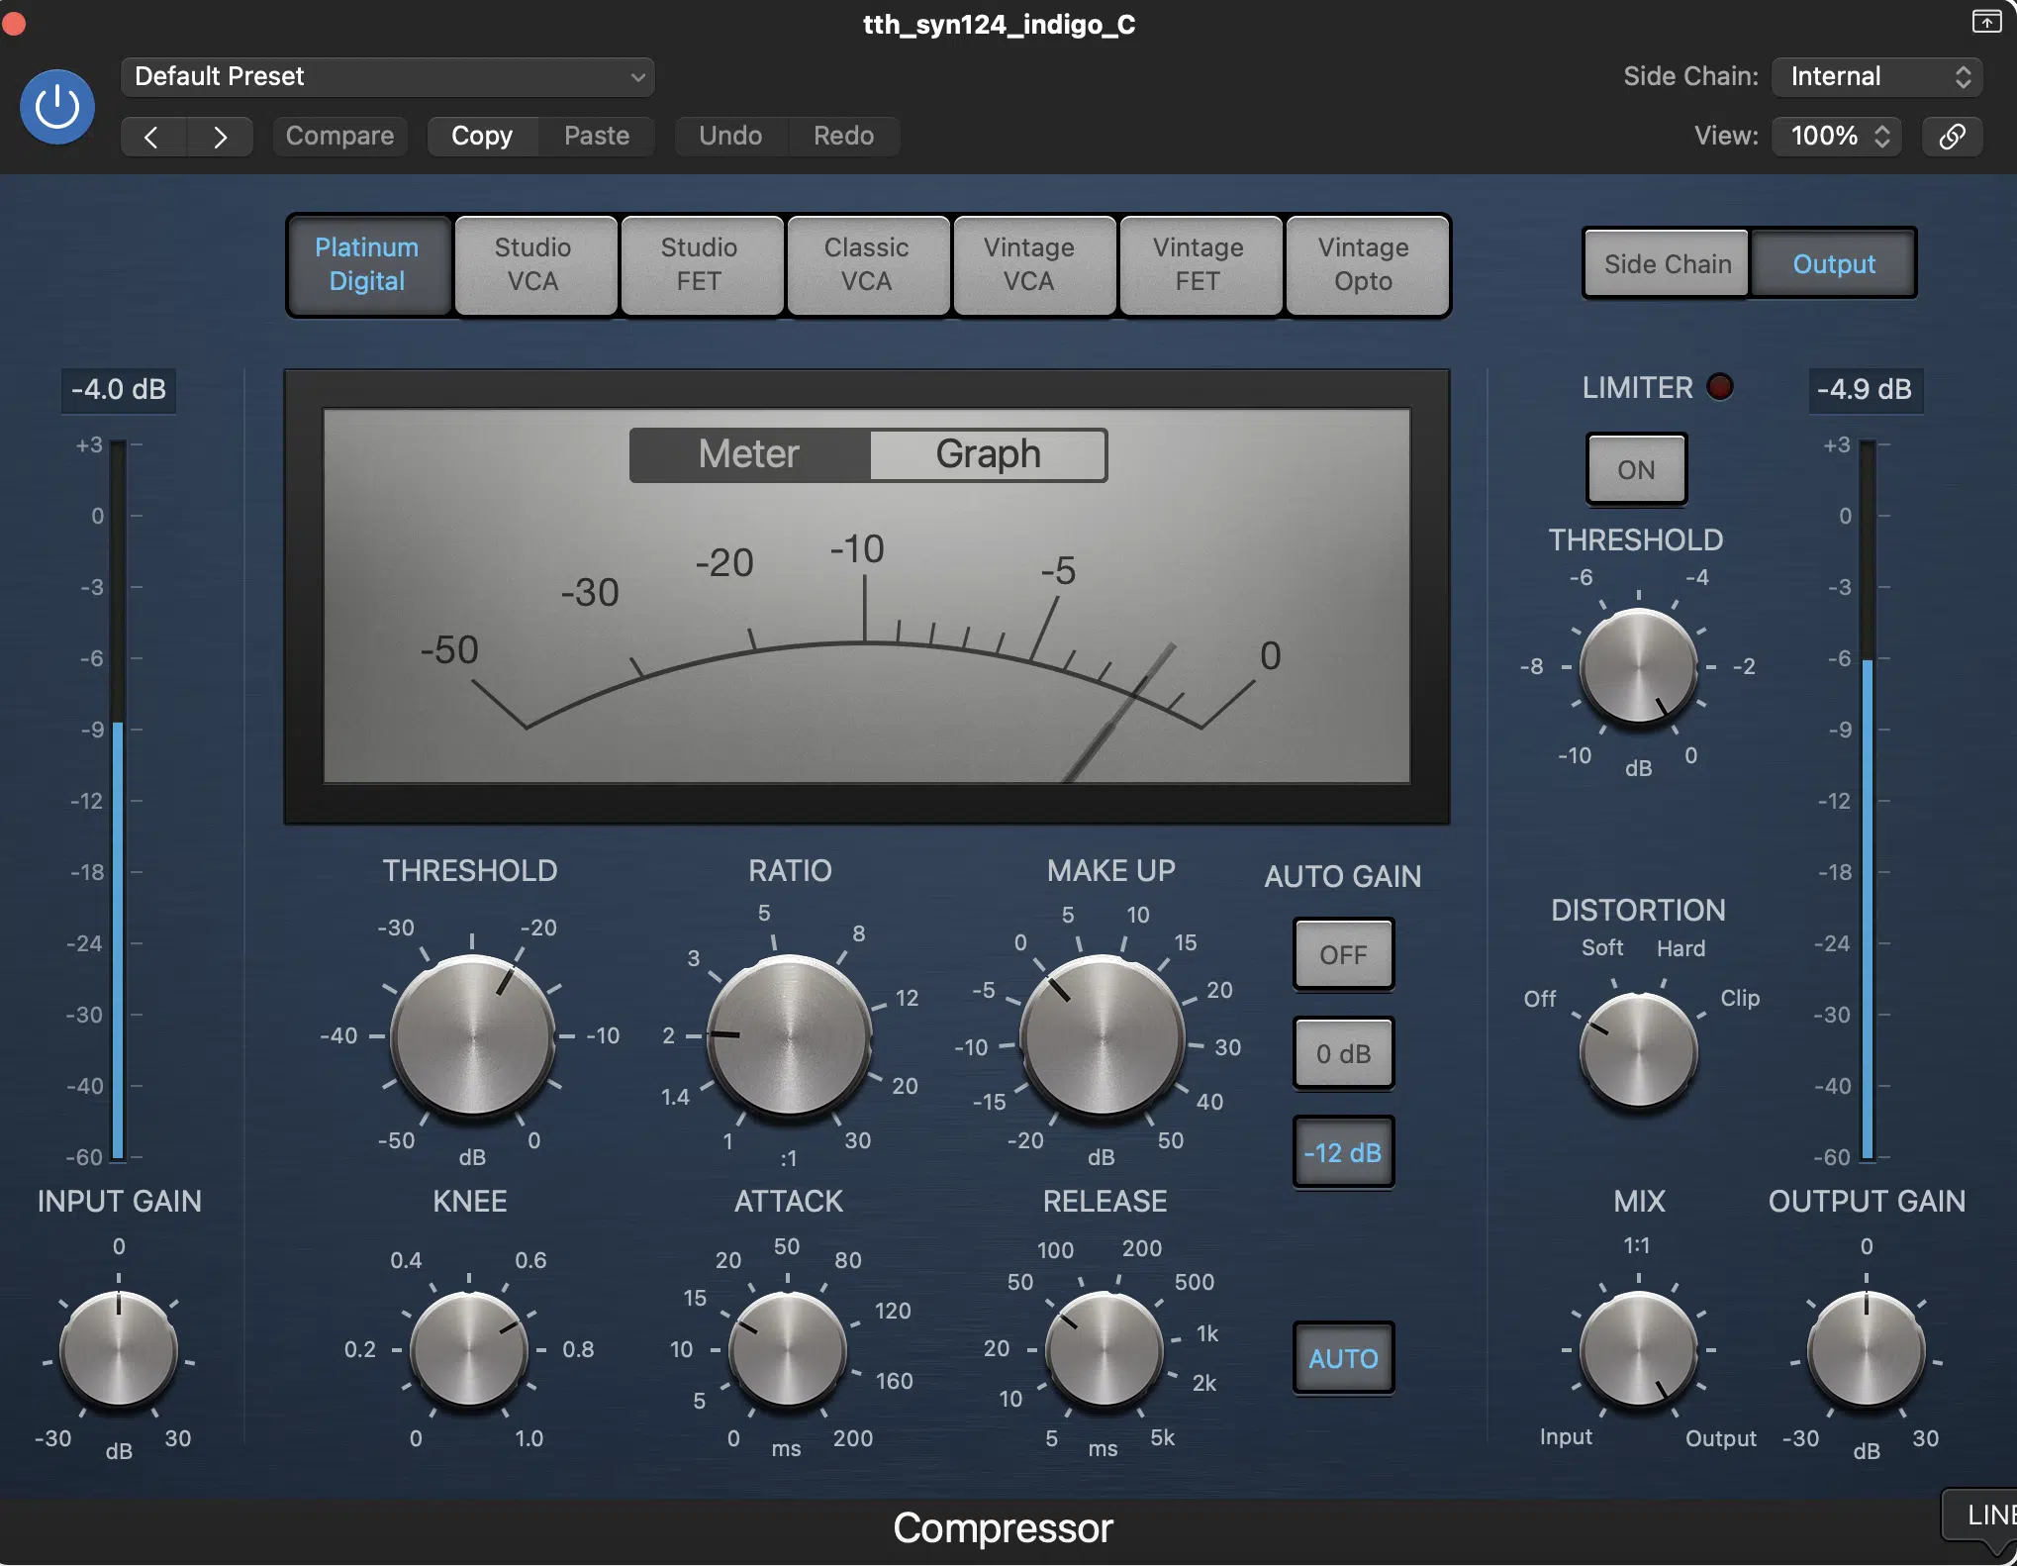Viewport: 2017px width, 1566px height.
Task: Click the output level -4.9 dB readout
Action: (x=1865, y=389)
